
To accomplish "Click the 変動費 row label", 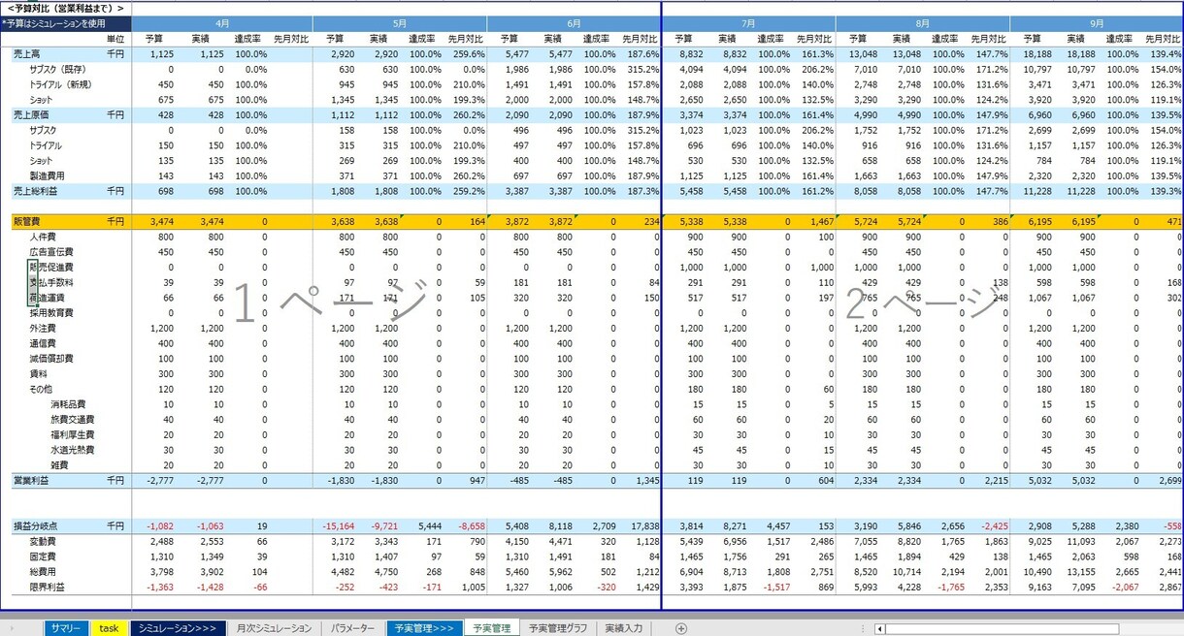I will pos(42,541).
